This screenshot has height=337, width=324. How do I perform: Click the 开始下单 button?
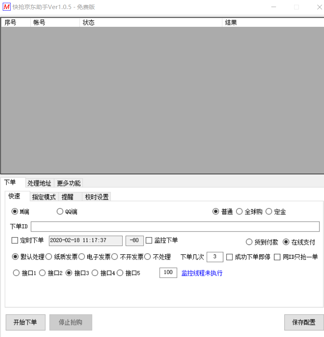pyautogui.click(x=26, y=322)
